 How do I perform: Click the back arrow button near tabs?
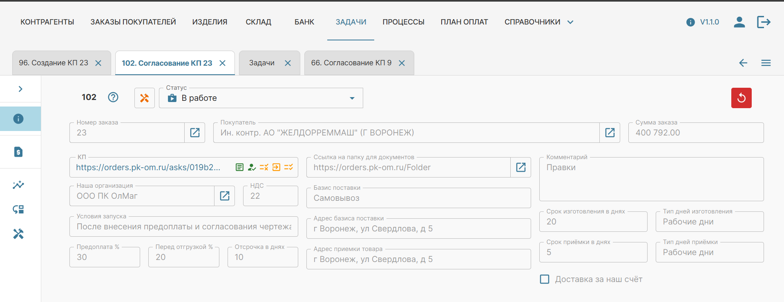743,63
